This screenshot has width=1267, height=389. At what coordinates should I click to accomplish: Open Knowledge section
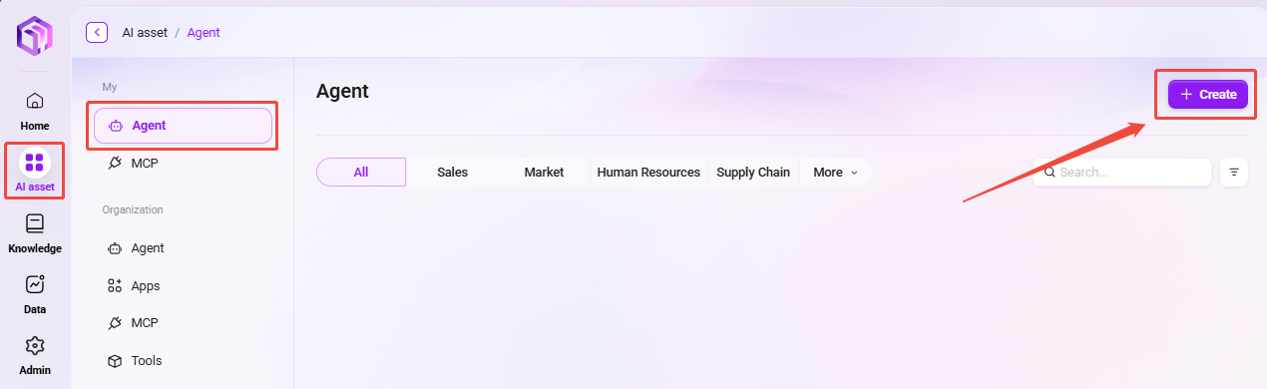[35, 233]
